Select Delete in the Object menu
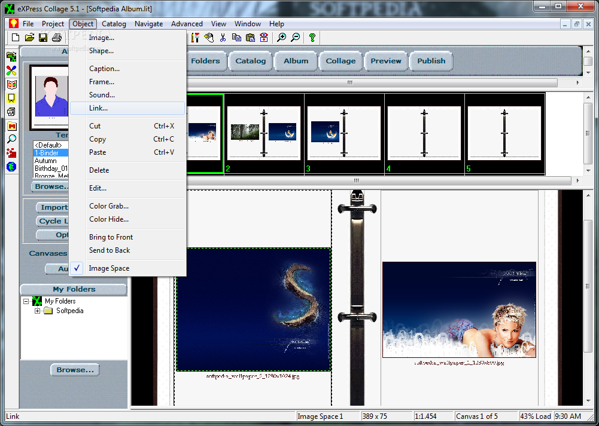 click(x=127, y=170)
